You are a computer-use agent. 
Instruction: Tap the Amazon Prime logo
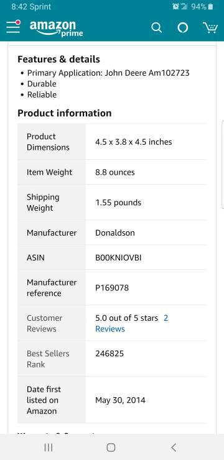click(x=56, y=29)
